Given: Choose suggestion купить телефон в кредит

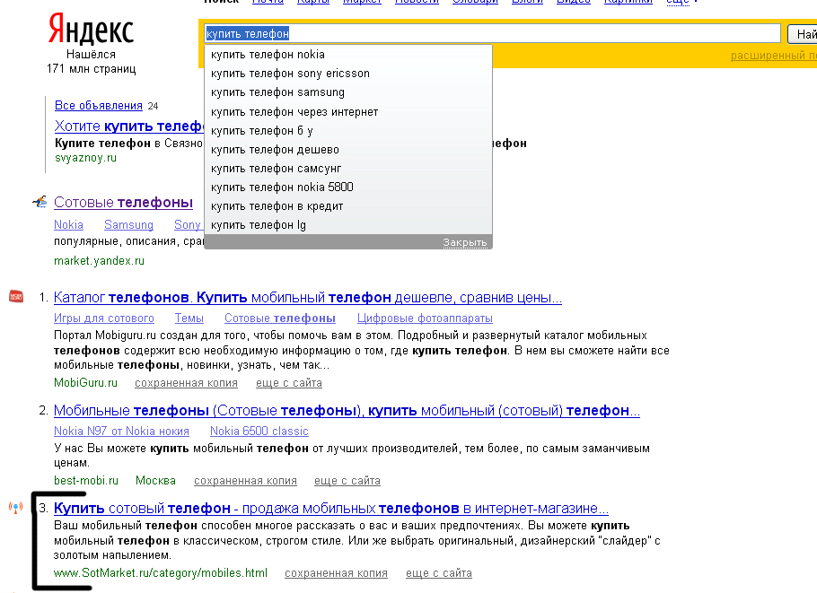Looking at the screenshot, I should 348,206.
